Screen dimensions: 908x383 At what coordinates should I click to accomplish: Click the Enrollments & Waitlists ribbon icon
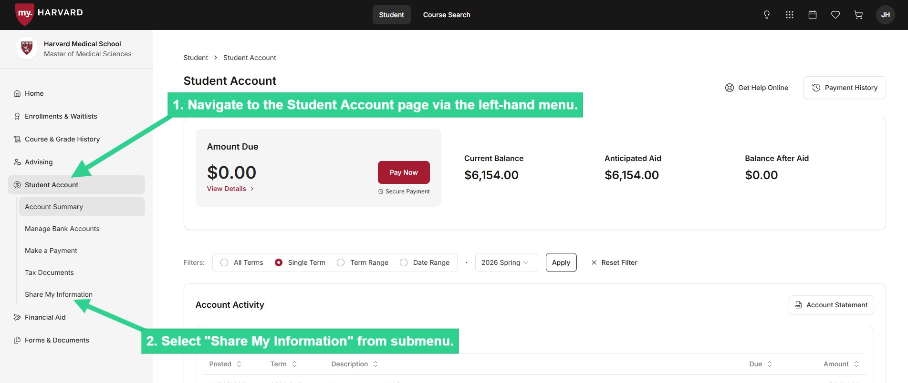[x=17, y=116]
